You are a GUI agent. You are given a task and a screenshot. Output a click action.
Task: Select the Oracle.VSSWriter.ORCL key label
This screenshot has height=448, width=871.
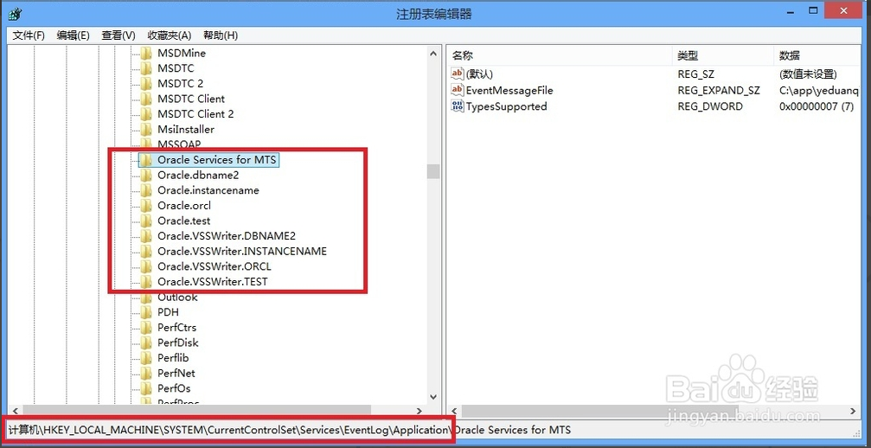[x=215, y=266]
